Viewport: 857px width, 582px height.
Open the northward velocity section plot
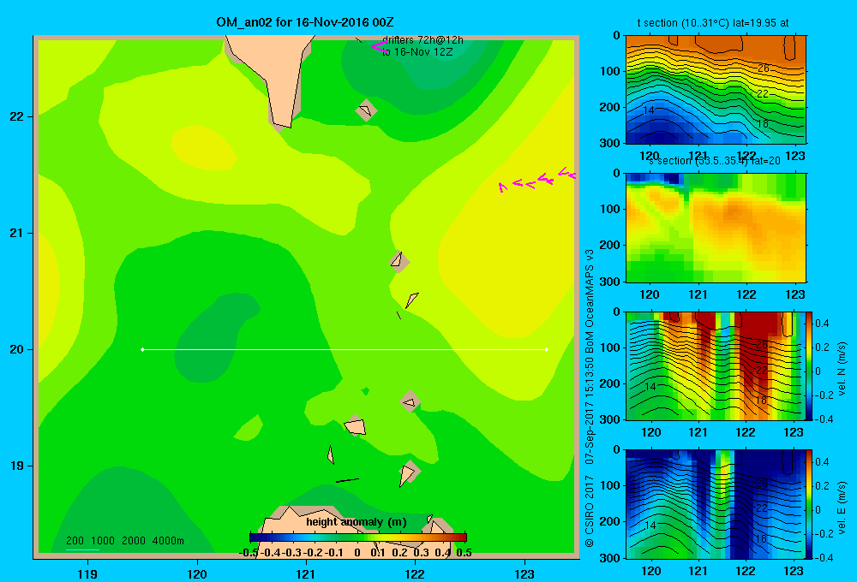tap(716, 365)
